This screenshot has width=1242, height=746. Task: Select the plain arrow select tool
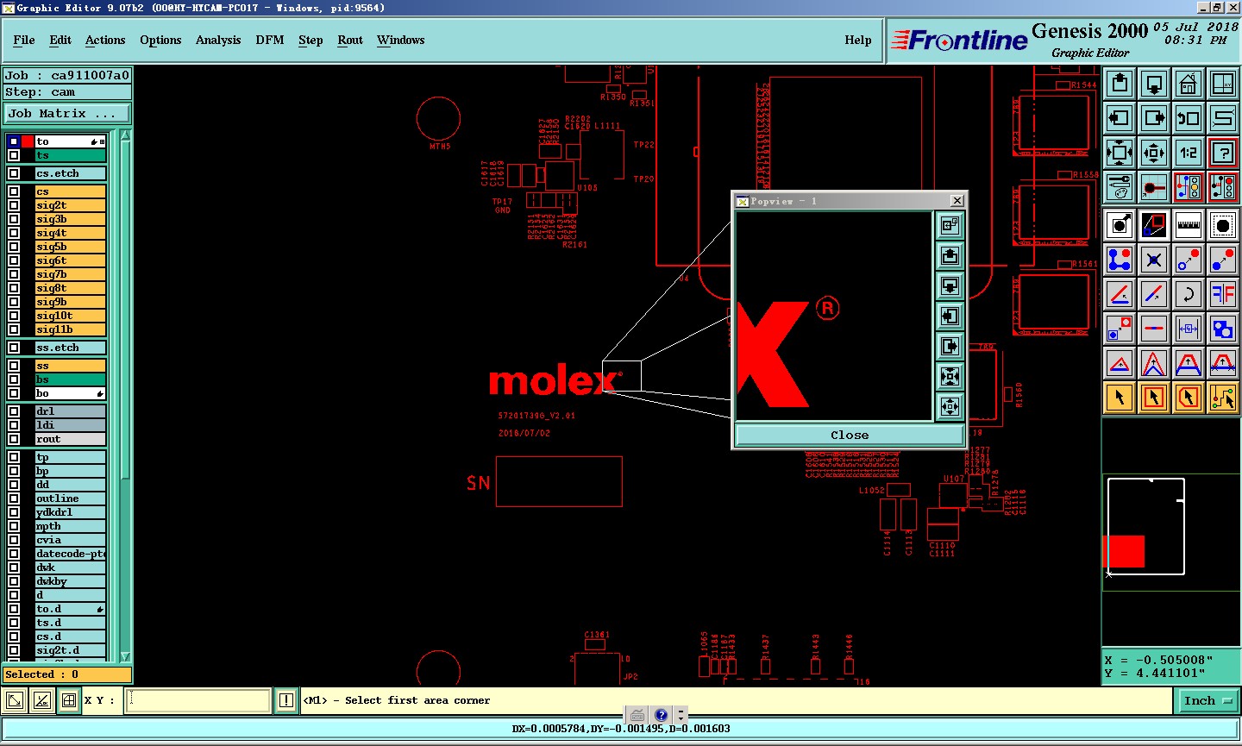pyautogui.click(x=1120, y=398)
